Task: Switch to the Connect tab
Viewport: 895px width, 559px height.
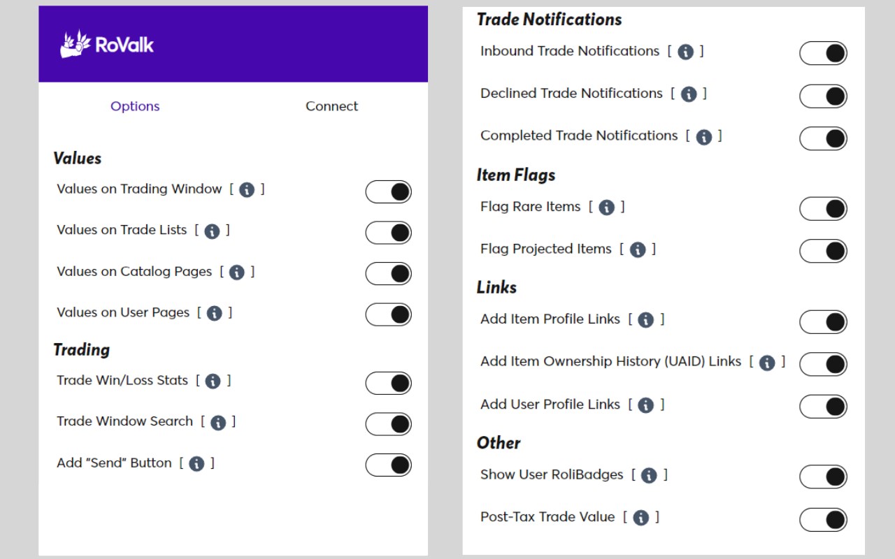Action: click(331, 106)
